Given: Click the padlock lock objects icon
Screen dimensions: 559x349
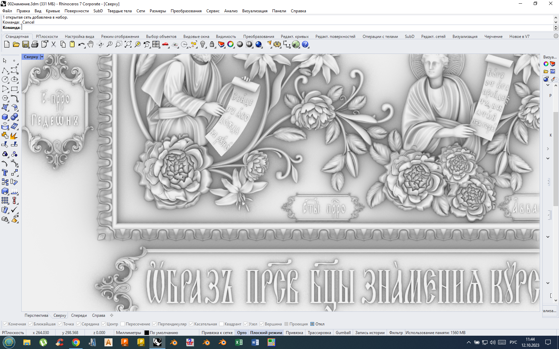Looking at the screenshot, I should pyautogui.click(x=212, y=44).
